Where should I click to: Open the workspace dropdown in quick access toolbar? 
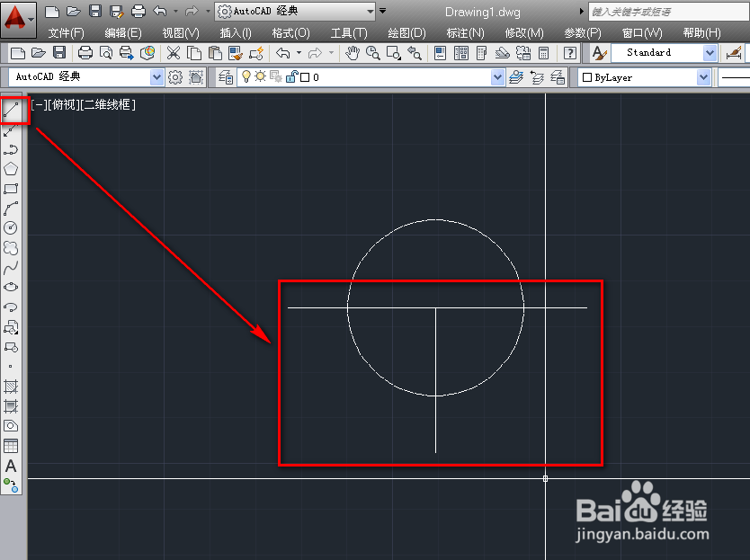(x=370, y=11)
